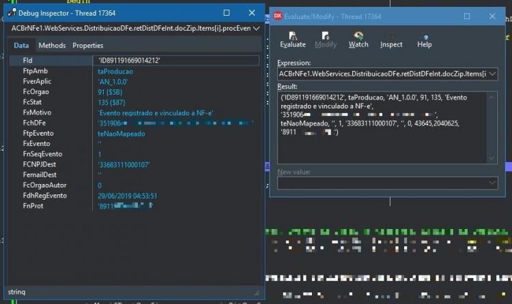
Task: Open Help in the Evaluate/Modify window
Action: pyautogui.click(x=425, y=40)
